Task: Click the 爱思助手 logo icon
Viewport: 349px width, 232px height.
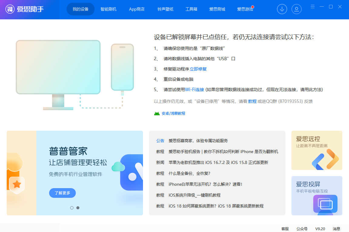Action: (x=10, y=9)
